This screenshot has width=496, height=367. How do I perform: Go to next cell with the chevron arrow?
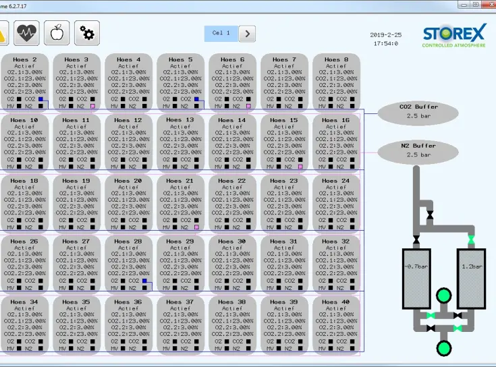click(x=247, y=33)
